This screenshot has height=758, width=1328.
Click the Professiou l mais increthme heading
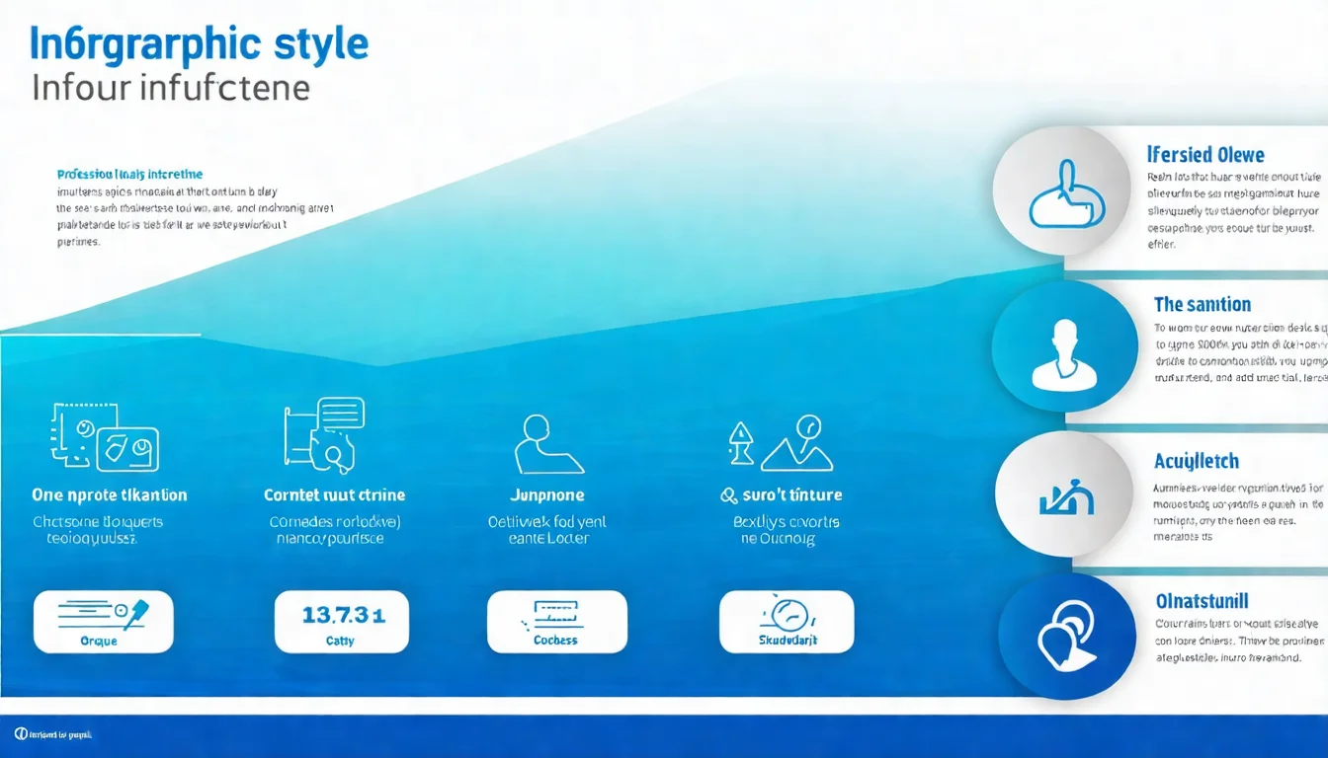coord(129,174)
